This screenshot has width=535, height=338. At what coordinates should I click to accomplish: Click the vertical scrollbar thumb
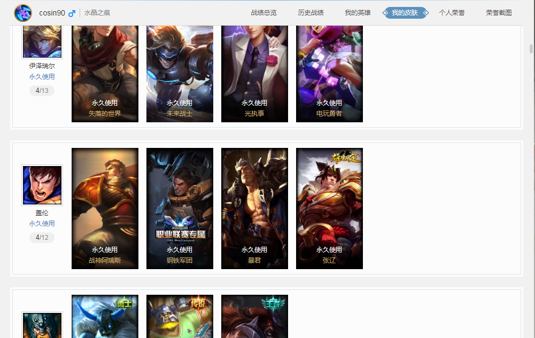[531, 49]
